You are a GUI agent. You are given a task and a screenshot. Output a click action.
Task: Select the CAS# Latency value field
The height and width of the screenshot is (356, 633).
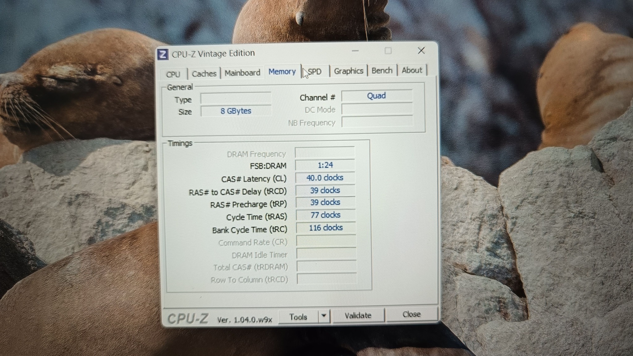(325, 178)
